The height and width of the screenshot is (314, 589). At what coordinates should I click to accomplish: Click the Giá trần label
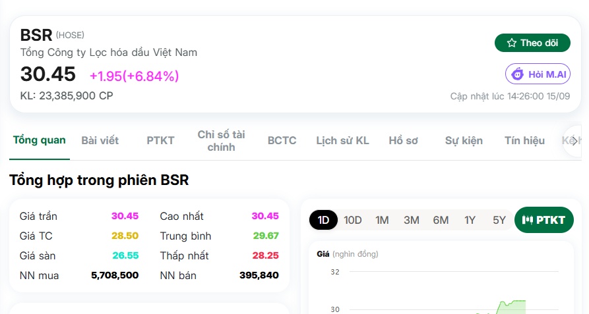(x=38, y=216)
